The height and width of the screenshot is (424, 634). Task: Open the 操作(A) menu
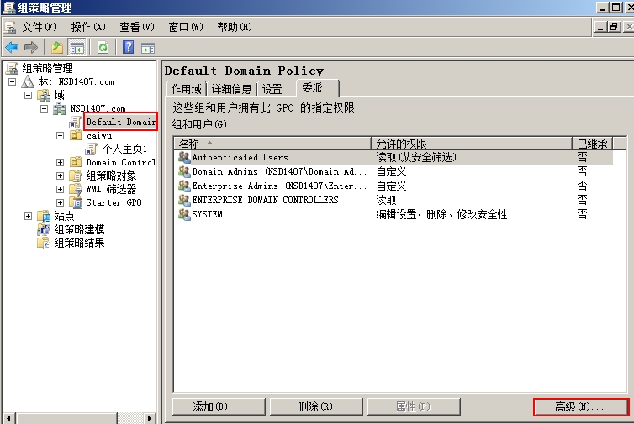point(88,27)
